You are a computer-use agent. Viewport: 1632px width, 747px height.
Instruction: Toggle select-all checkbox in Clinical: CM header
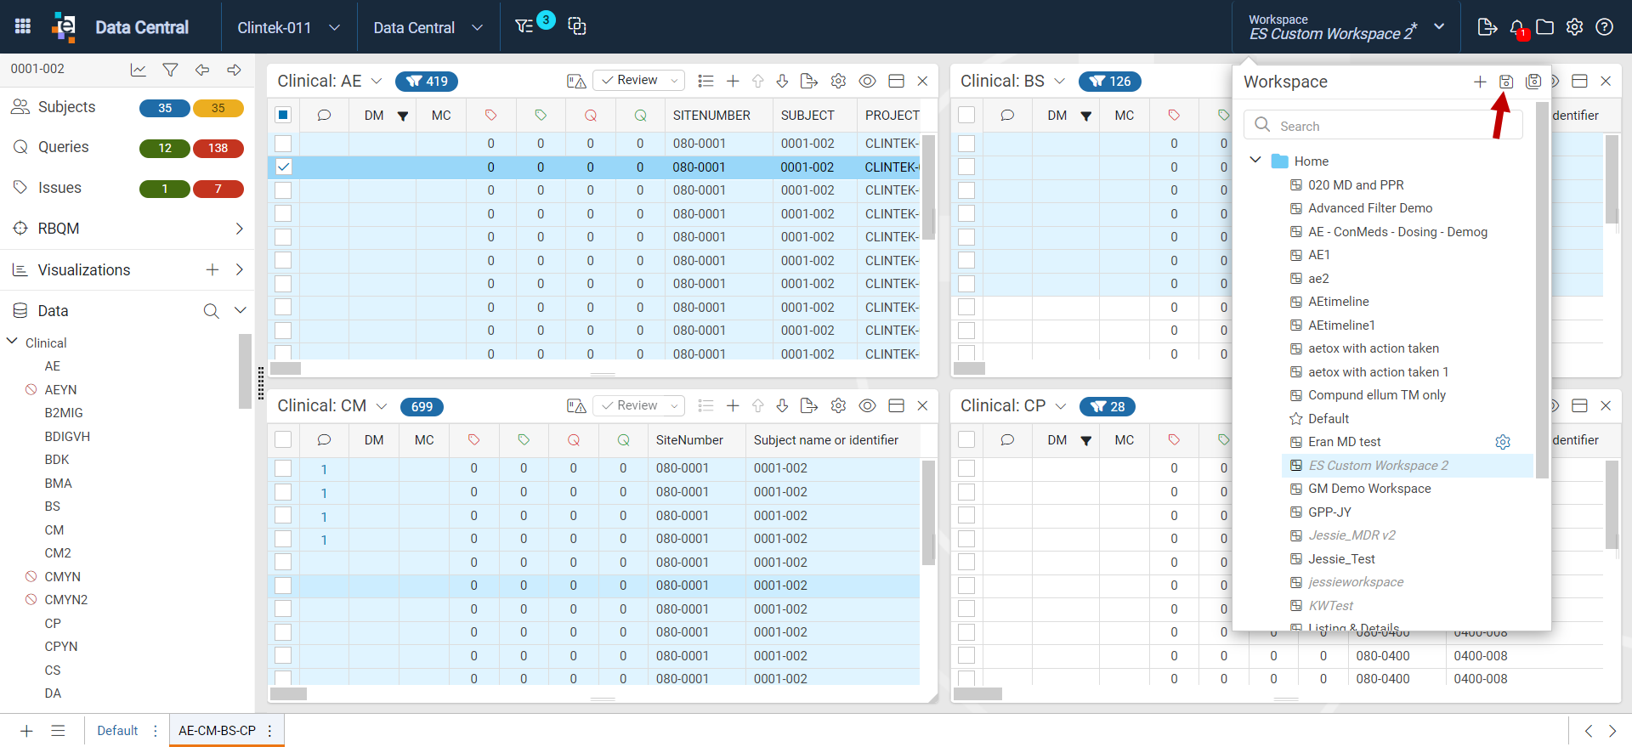click(x=283, y=439)
